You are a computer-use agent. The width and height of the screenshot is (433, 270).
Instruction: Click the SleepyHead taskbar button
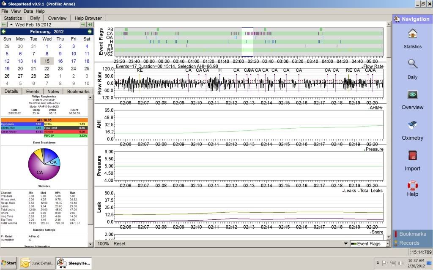pyautogui.click(x=74, y=263)
